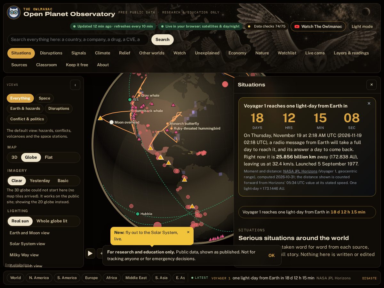Open the Other worlds tab
Viewport: 384px width, 288px height.
pyautogui.click(x=152, y=53)
